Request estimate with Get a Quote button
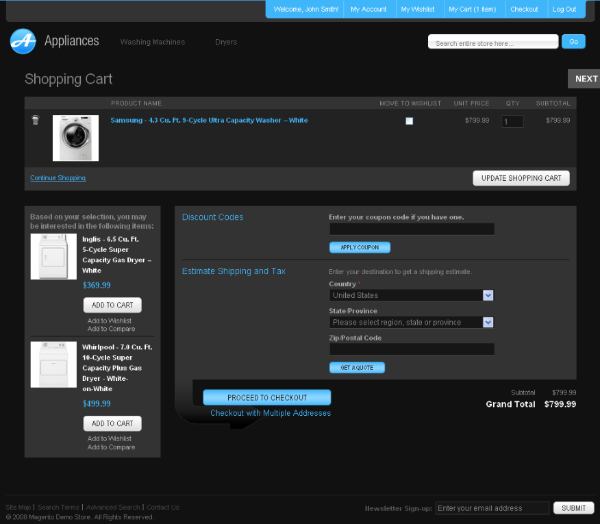The width and height of the screenshot is (600, 524). coord(357,367)
